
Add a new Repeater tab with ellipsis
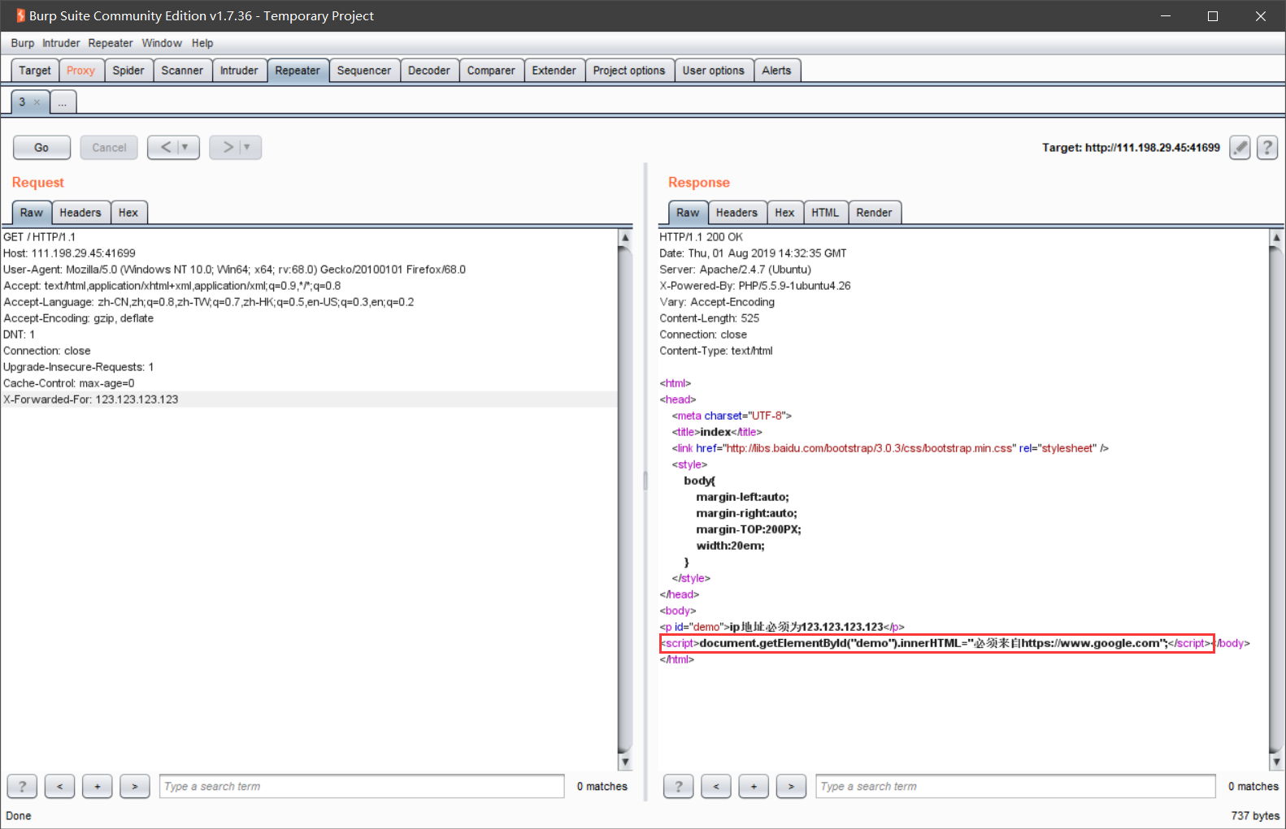[x=63, y=102]
